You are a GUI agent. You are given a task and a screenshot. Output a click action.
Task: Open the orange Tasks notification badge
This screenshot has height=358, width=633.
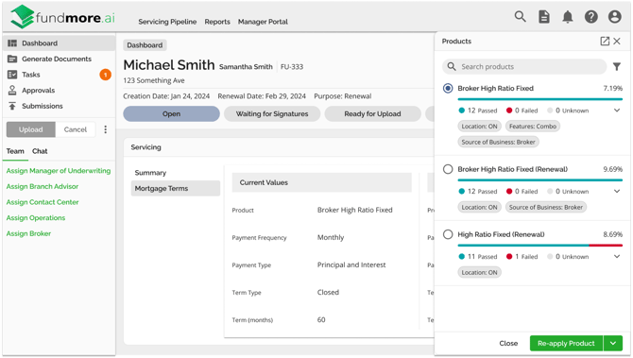(x=106, y=75)
